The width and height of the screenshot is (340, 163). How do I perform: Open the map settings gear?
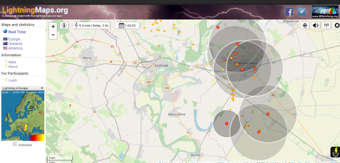(337, 25)
